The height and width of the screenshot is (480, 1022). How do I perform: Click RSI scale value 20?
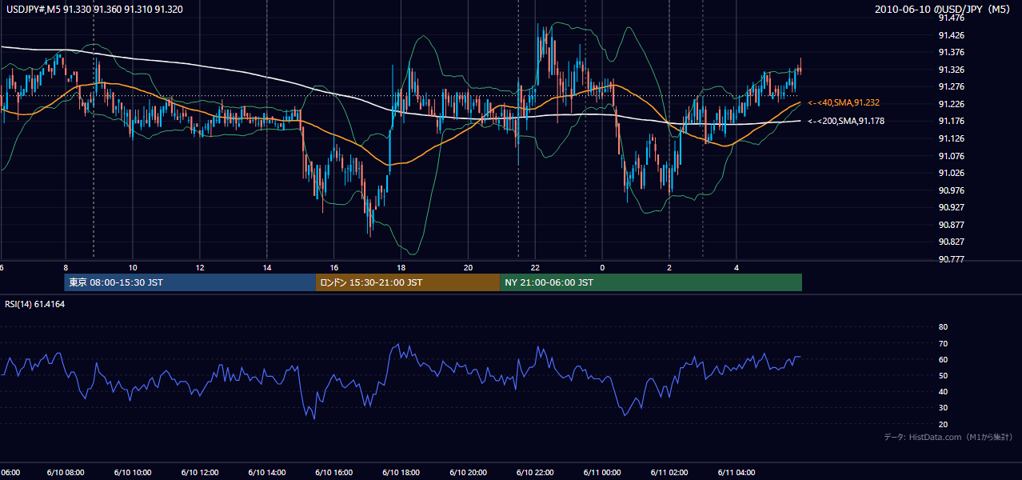pos(943,424)
